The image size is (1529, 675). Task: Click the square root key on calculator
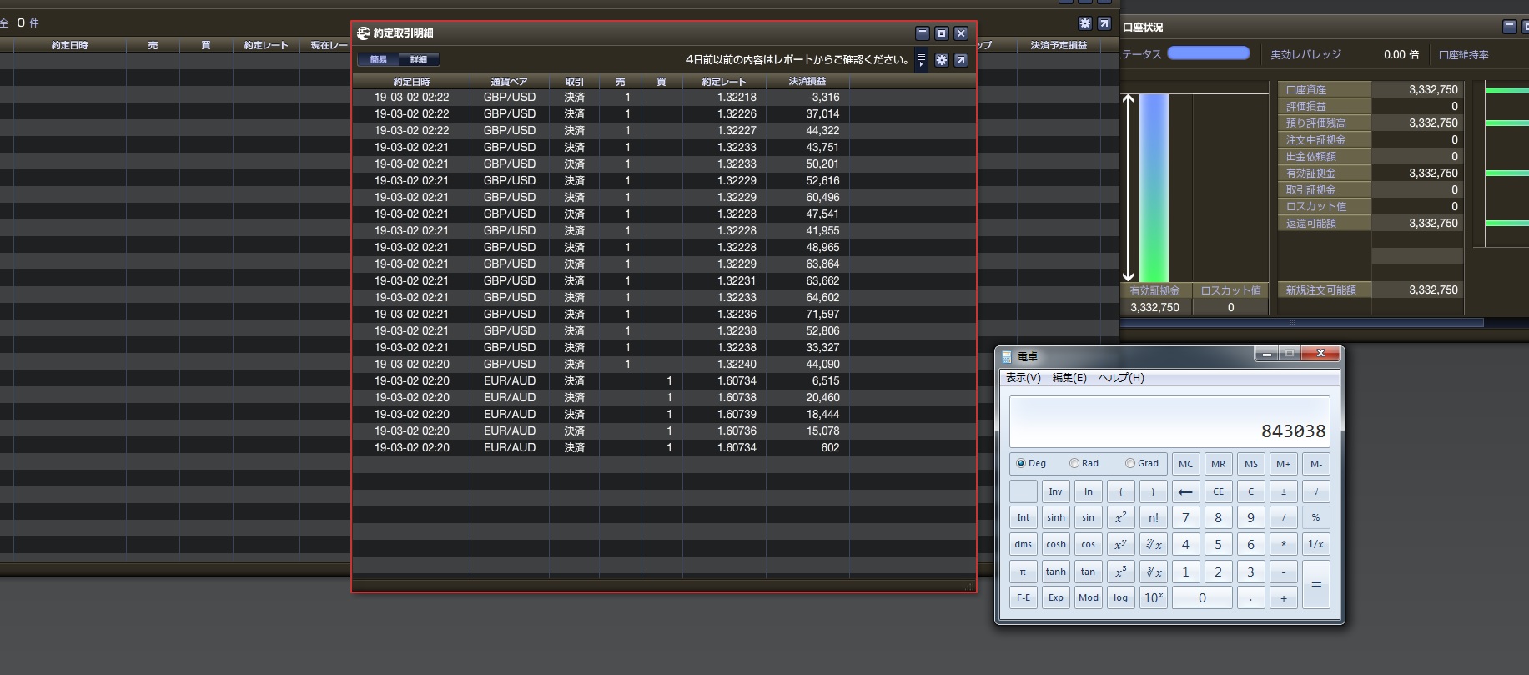point(1315,491)
